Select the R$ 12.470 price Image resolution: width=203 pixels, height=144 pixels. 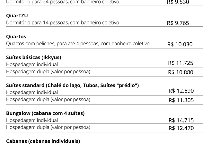pos(181,128)
